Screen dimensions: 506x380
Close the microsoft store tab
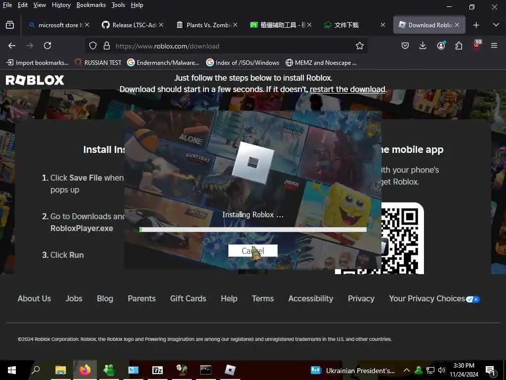87,25
